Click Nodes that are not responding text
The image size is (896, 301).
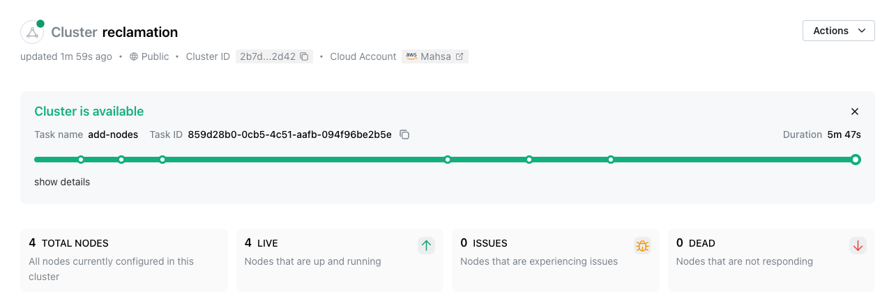(745, 261)
